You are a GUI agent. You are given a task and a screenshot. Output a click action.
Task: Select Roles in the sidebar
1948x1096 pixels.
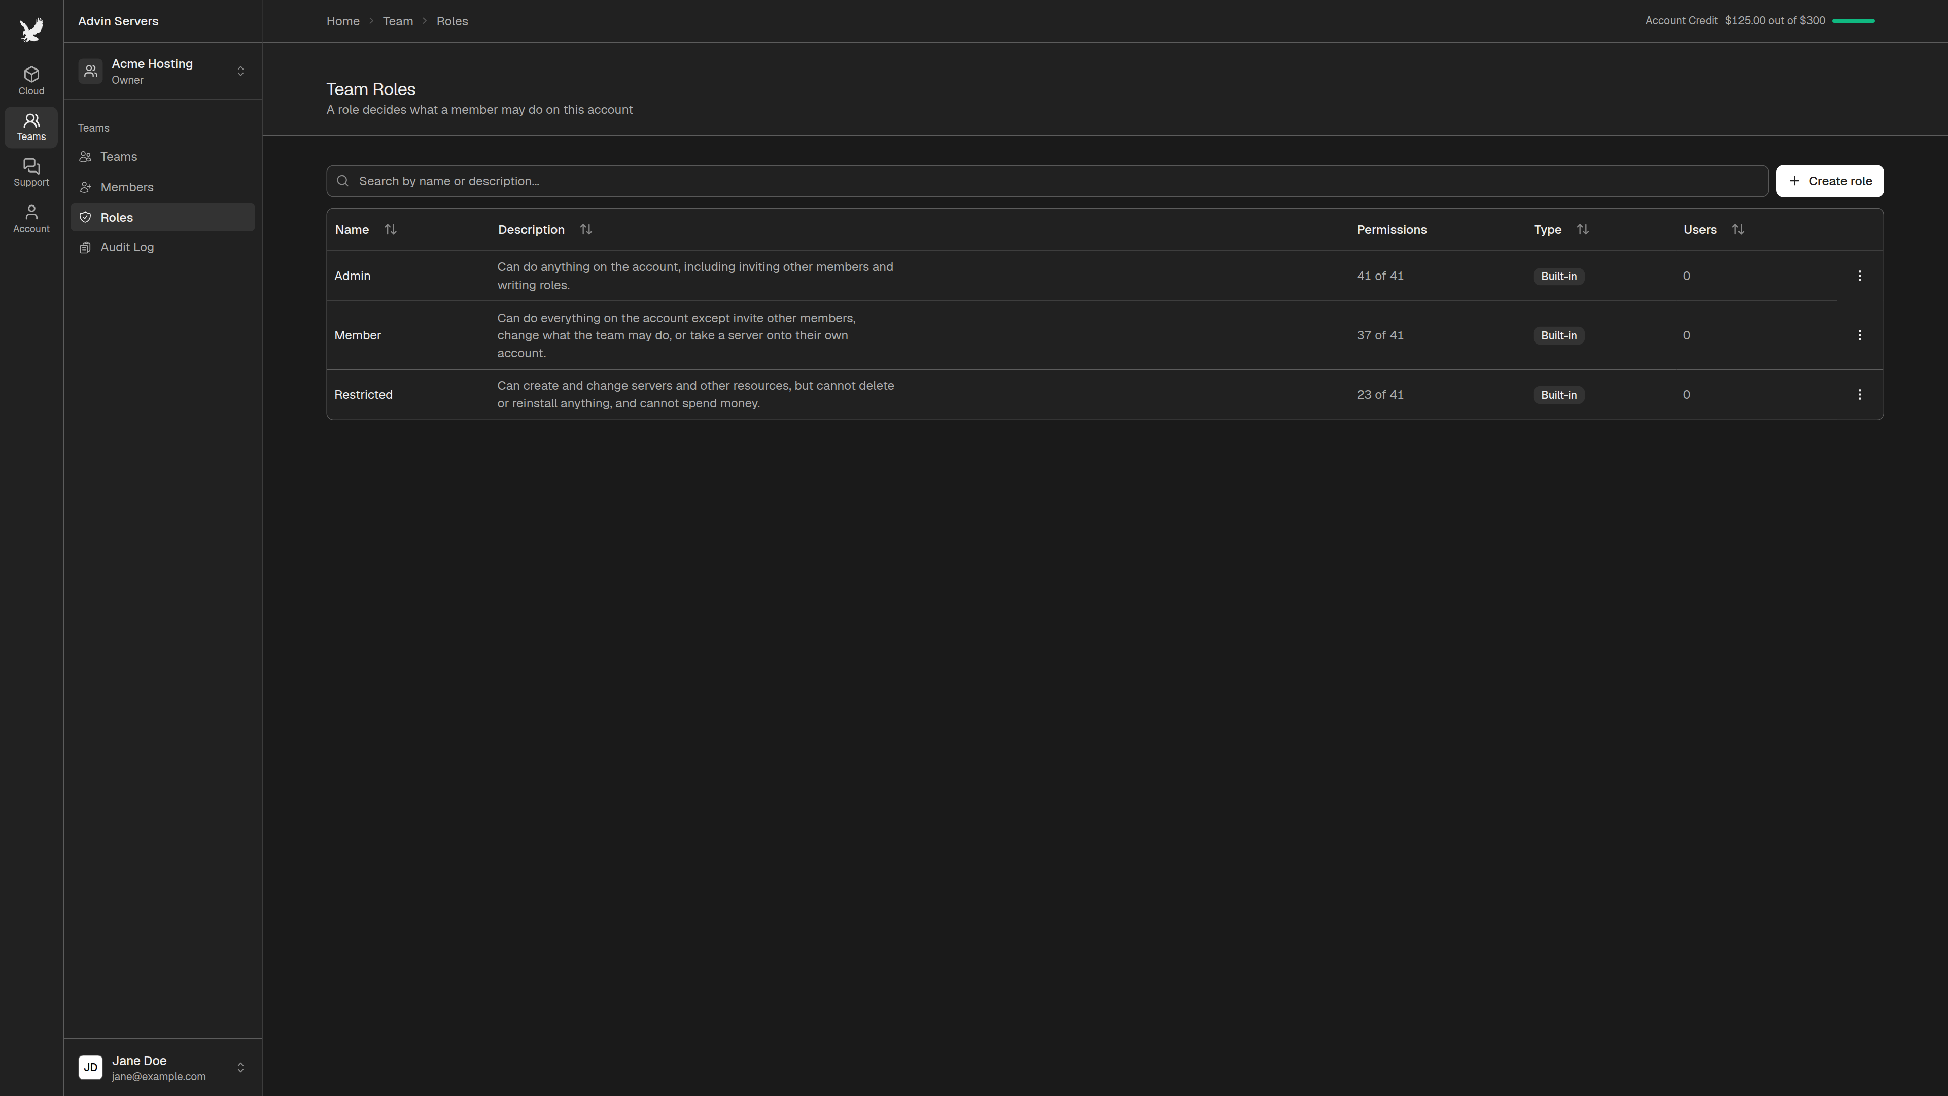pyautogui.click(x=162, y=217)
